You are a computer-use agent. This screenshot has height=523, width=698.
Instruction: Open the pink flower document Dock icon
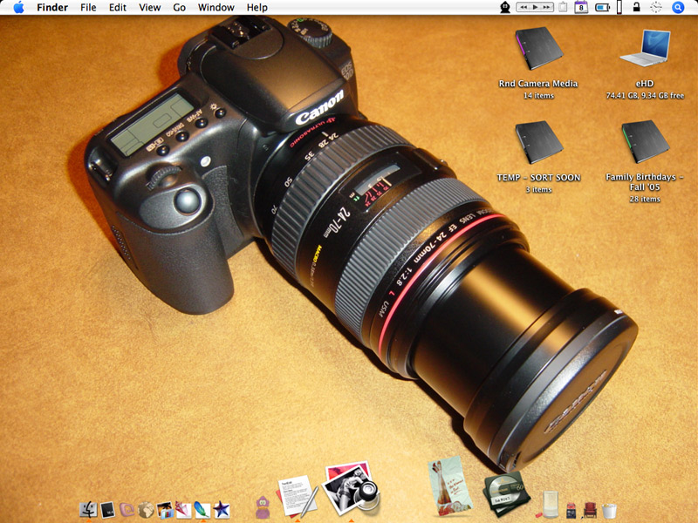(x=183, y=510)
